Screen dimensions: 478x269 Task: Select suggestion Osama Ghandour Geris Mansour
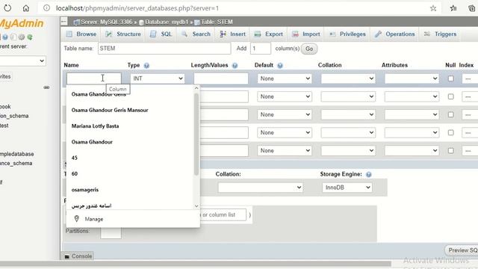pyautogui.click(x=110, y=110)
